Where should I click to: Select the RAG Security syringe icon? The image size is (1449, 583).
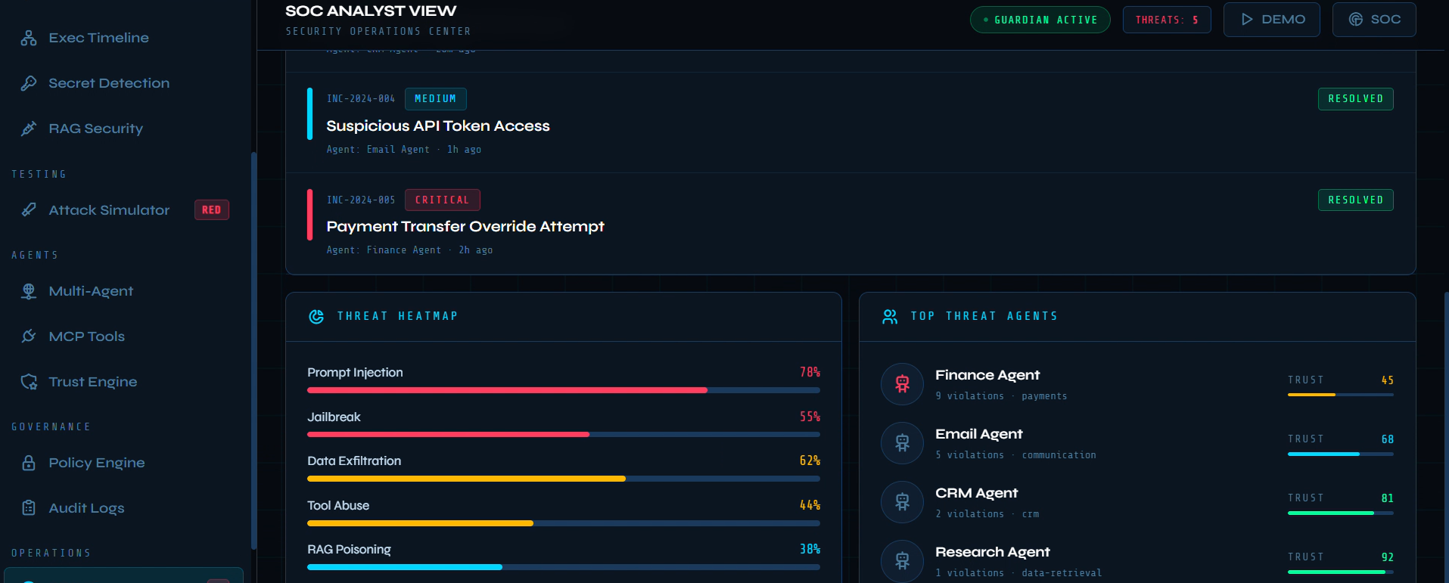click(x=29, y=129)
